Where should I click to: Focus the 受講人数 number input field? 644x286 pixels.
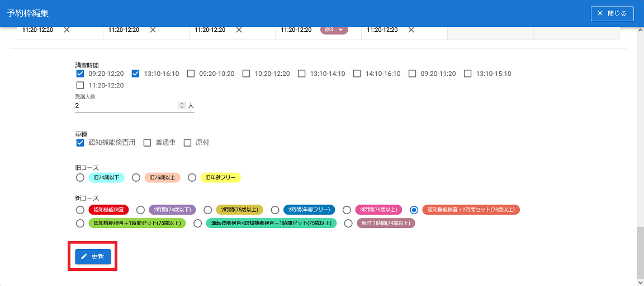126,105
